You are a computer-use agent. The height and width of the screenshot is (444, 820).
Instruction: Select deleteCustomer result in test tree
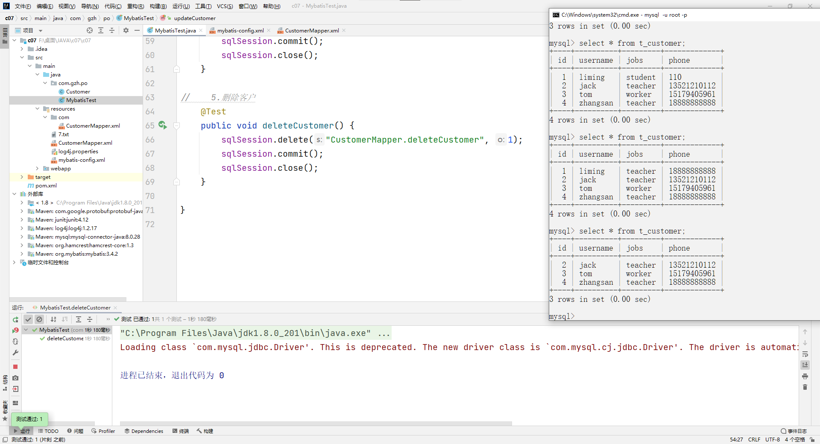(x=65, y=338)
